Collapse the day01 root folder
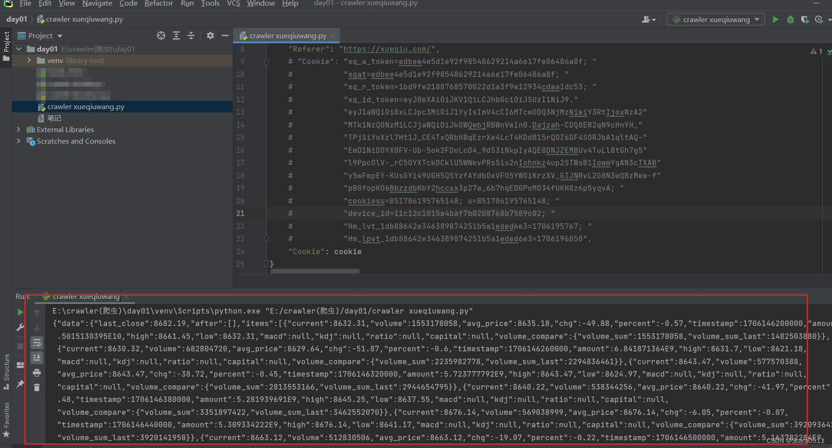The width and height of the screenshot is (832, 448). (x=19, y=49)
